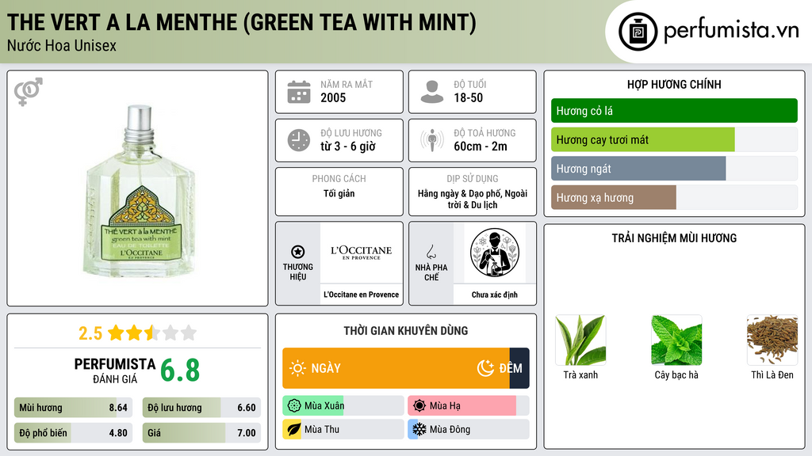The image size is (812, 456).
Task: Click the summer sun icon for Mùa Hạ
Action: pos(419,406)
